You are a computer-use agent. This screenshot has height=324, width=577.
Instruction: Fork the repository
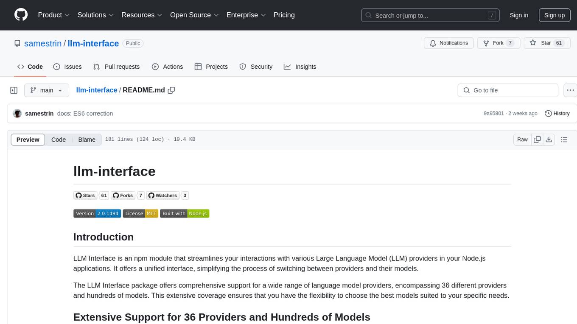(499, 43)
